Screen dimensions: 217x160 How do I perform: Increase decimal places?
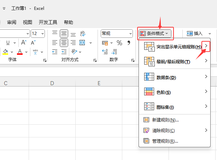(105, 52)
